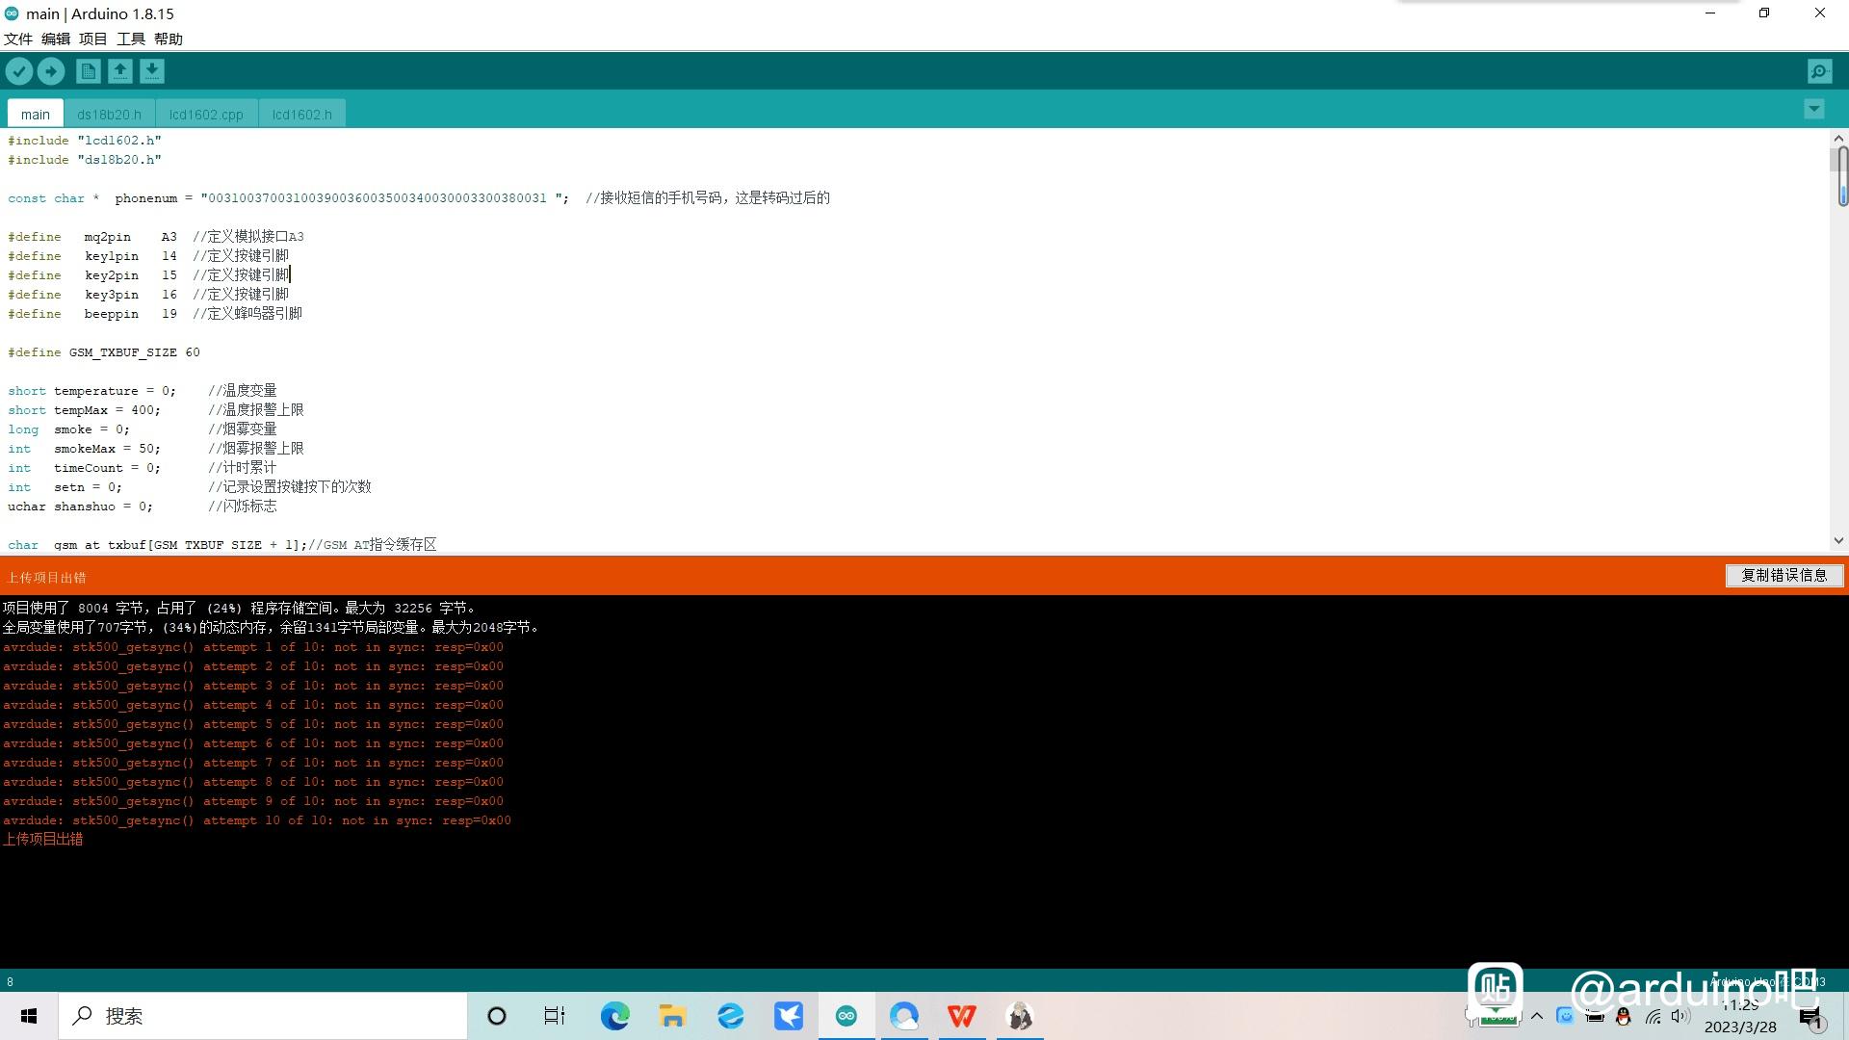This screenshot has width=1849, height=1040.
Task: Click the editor scrollbar down arrow
Action: point(1838,541)
